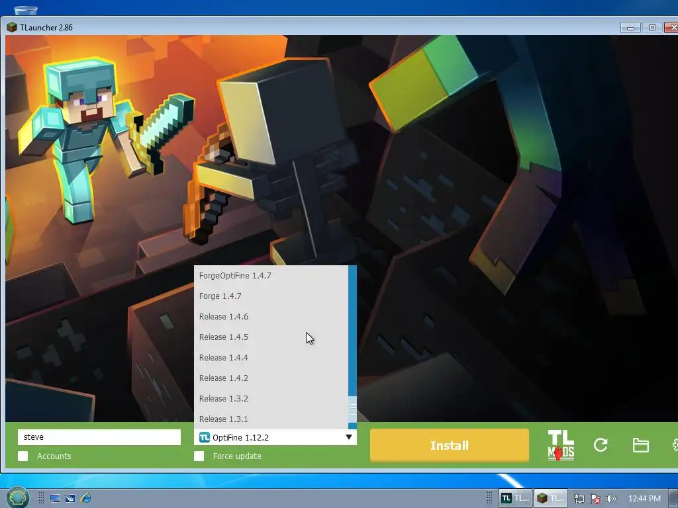Click the refresh versions icon
Screen dimensions: 678x508
point(601,445)
